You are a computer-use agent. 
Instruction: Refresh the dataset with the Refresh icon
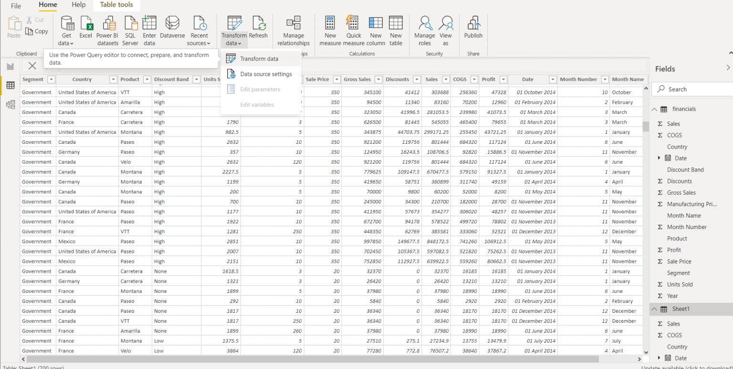point(258,29)
